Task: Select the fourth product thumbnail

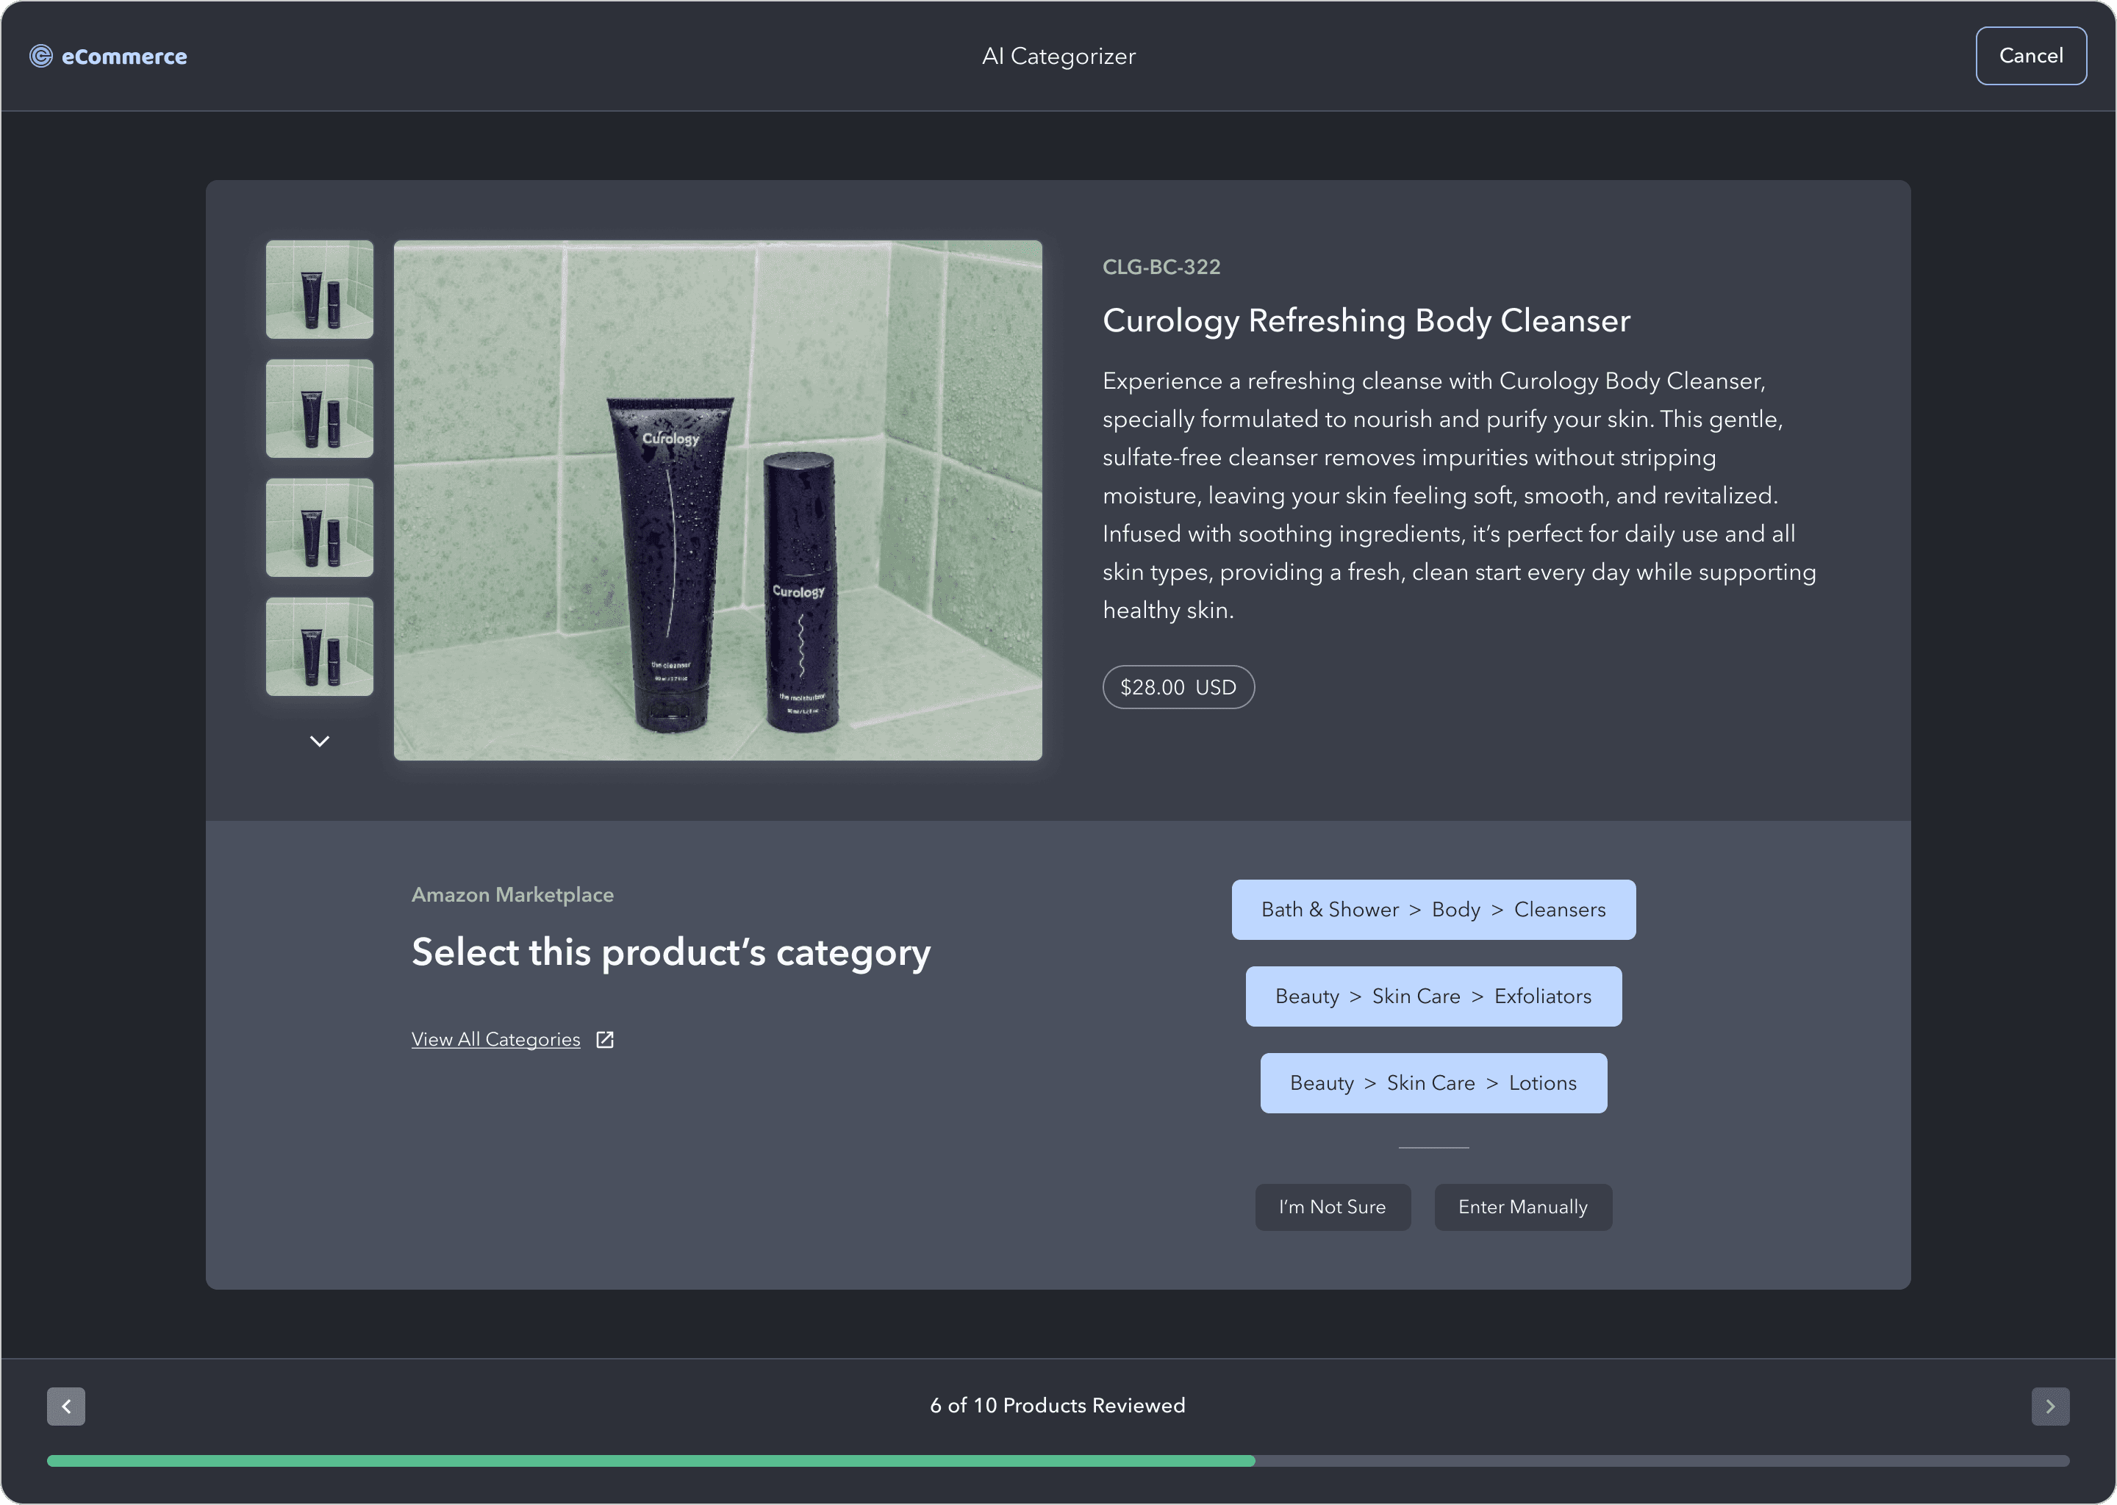Action: coord(319,646)
